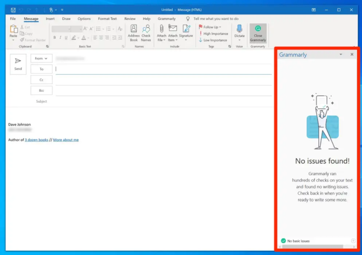
Task: Open the "More about me" link
Action: [x=66, y=140]
